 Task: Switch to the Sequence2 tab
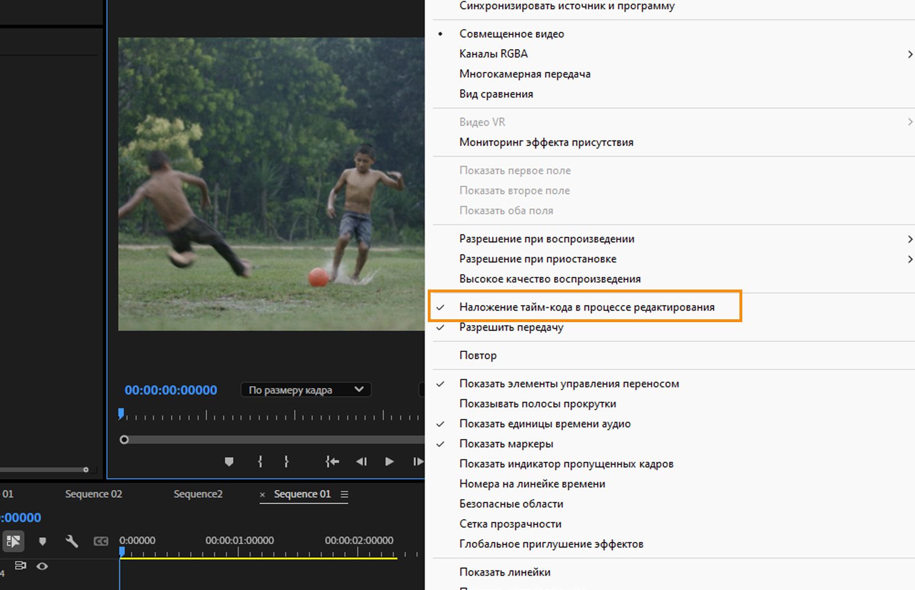198,494
